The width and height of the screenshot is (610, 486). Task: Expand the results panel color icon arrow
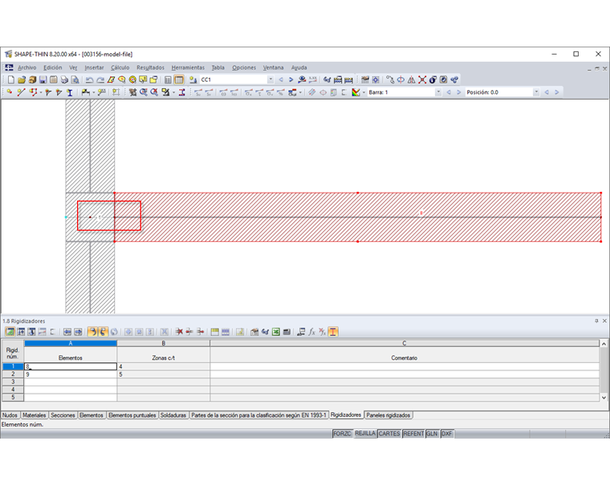pos(364,92)
